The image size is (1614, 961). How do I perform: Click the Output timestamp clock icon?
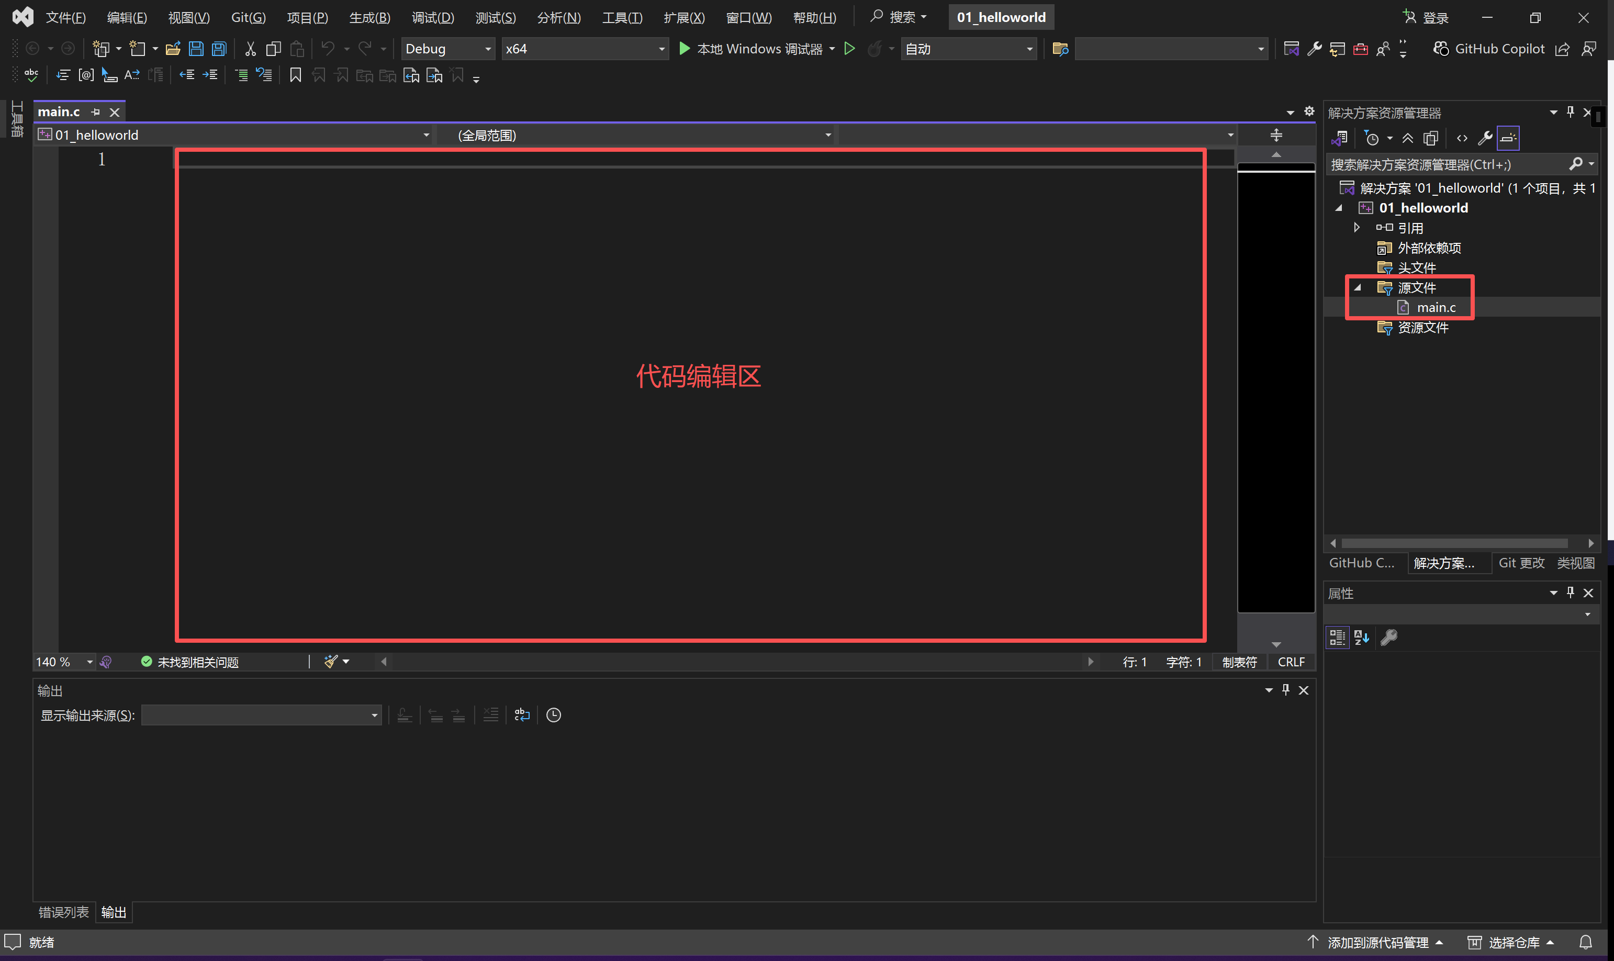(x=554, y=715)
